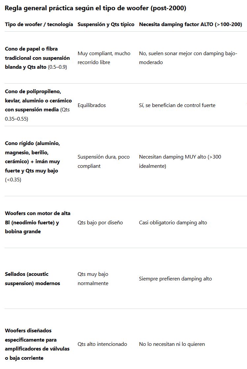This screenshot has width=247, height=369.
Task: Click the 'Cono de polipropileno, kevlar' row label
Action: pos(38,105)
